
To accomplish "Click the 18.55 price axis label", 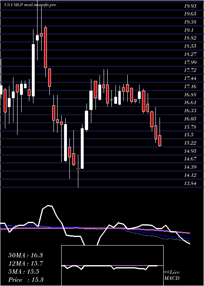I will (x=190, y=46).
